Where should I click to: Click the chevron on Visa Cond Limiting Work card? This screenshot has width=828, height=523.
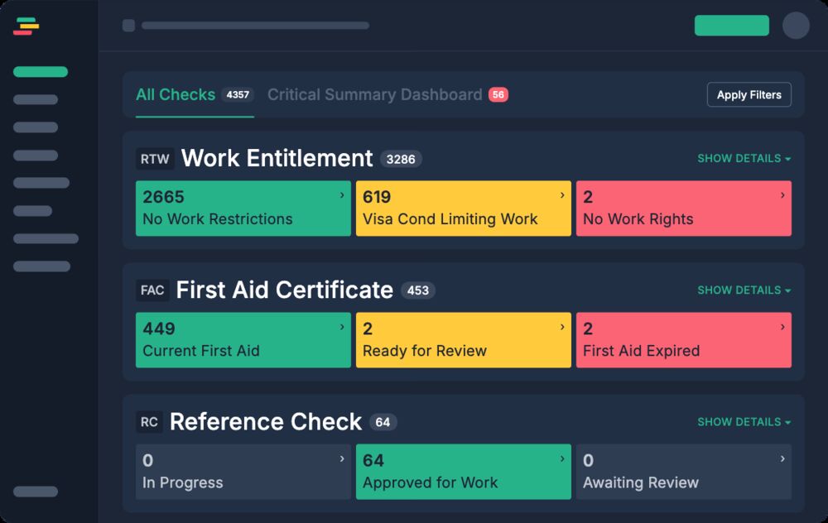pyautogui.click(x=562, y=195)
